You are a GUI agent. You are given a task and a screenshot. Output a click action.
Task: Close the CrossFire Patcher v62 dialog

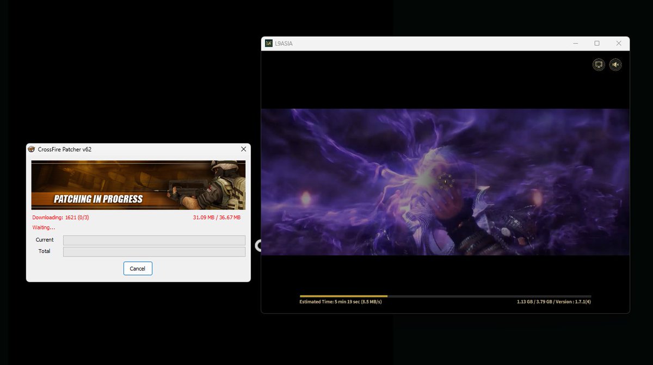point(243,149)
